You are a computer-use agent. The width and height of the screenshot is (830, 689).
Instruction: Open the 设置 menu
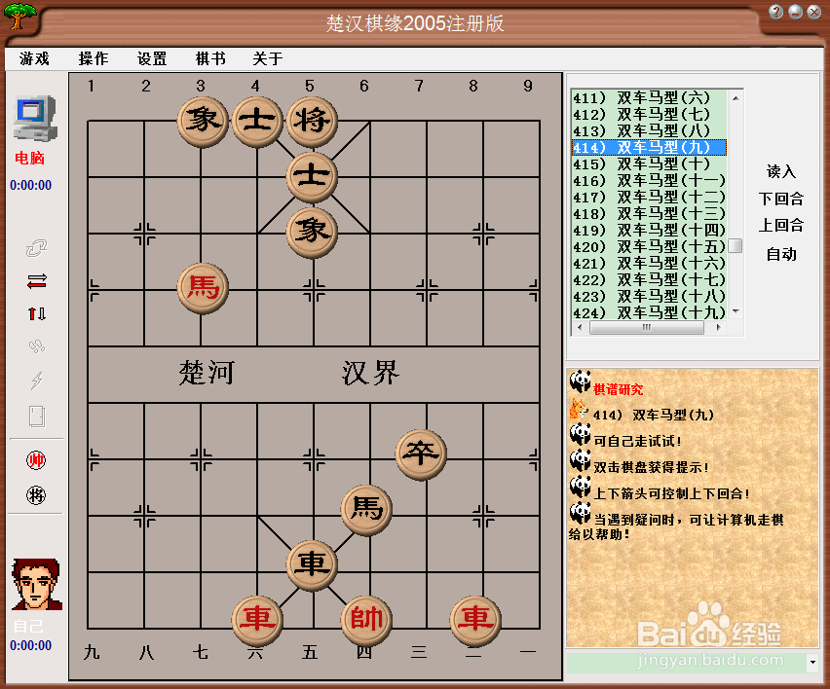click(x=152, y=58)
